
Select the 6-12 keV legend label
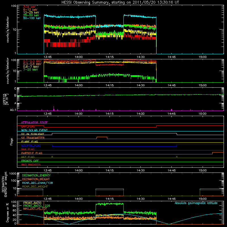[30, 10]
